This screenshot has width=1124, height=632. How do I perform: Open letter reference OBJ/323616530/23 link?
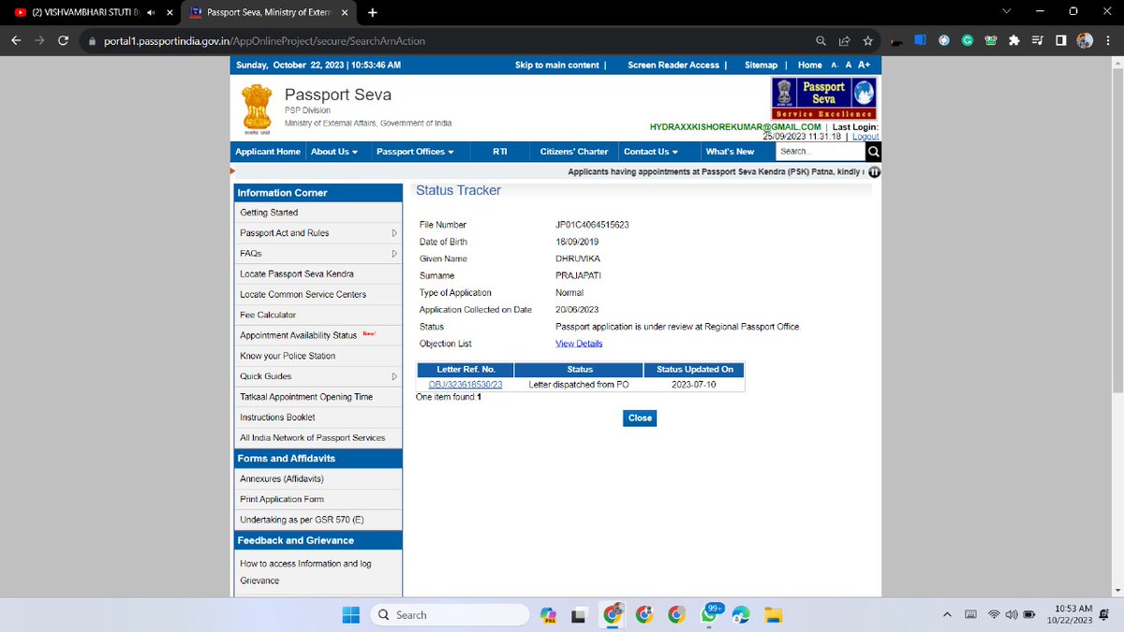[x=466, y=385]
